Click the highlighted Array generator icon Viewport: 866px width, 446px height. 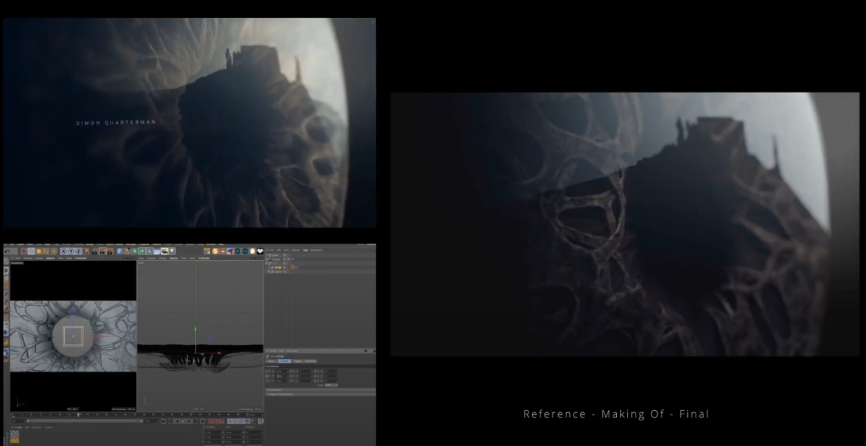pyautogui.click(x=141, y=251)
